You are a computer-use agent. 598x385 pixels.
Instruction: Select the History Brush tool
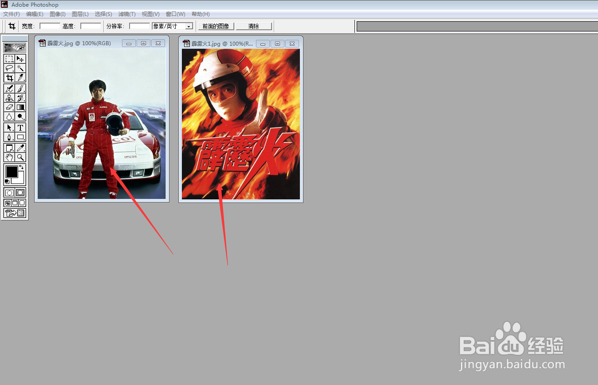pos(20,98)
